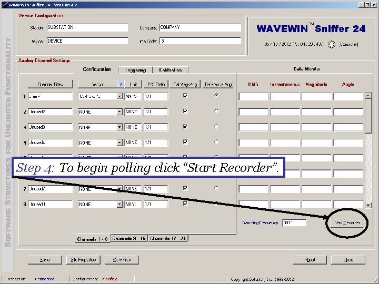Click the Reference Ang header button
Viewport: 379px width, 284px height.
coord(218,84)
